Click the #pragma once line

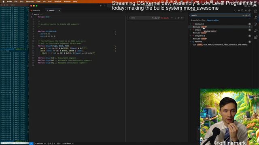[x=43, y=17]
